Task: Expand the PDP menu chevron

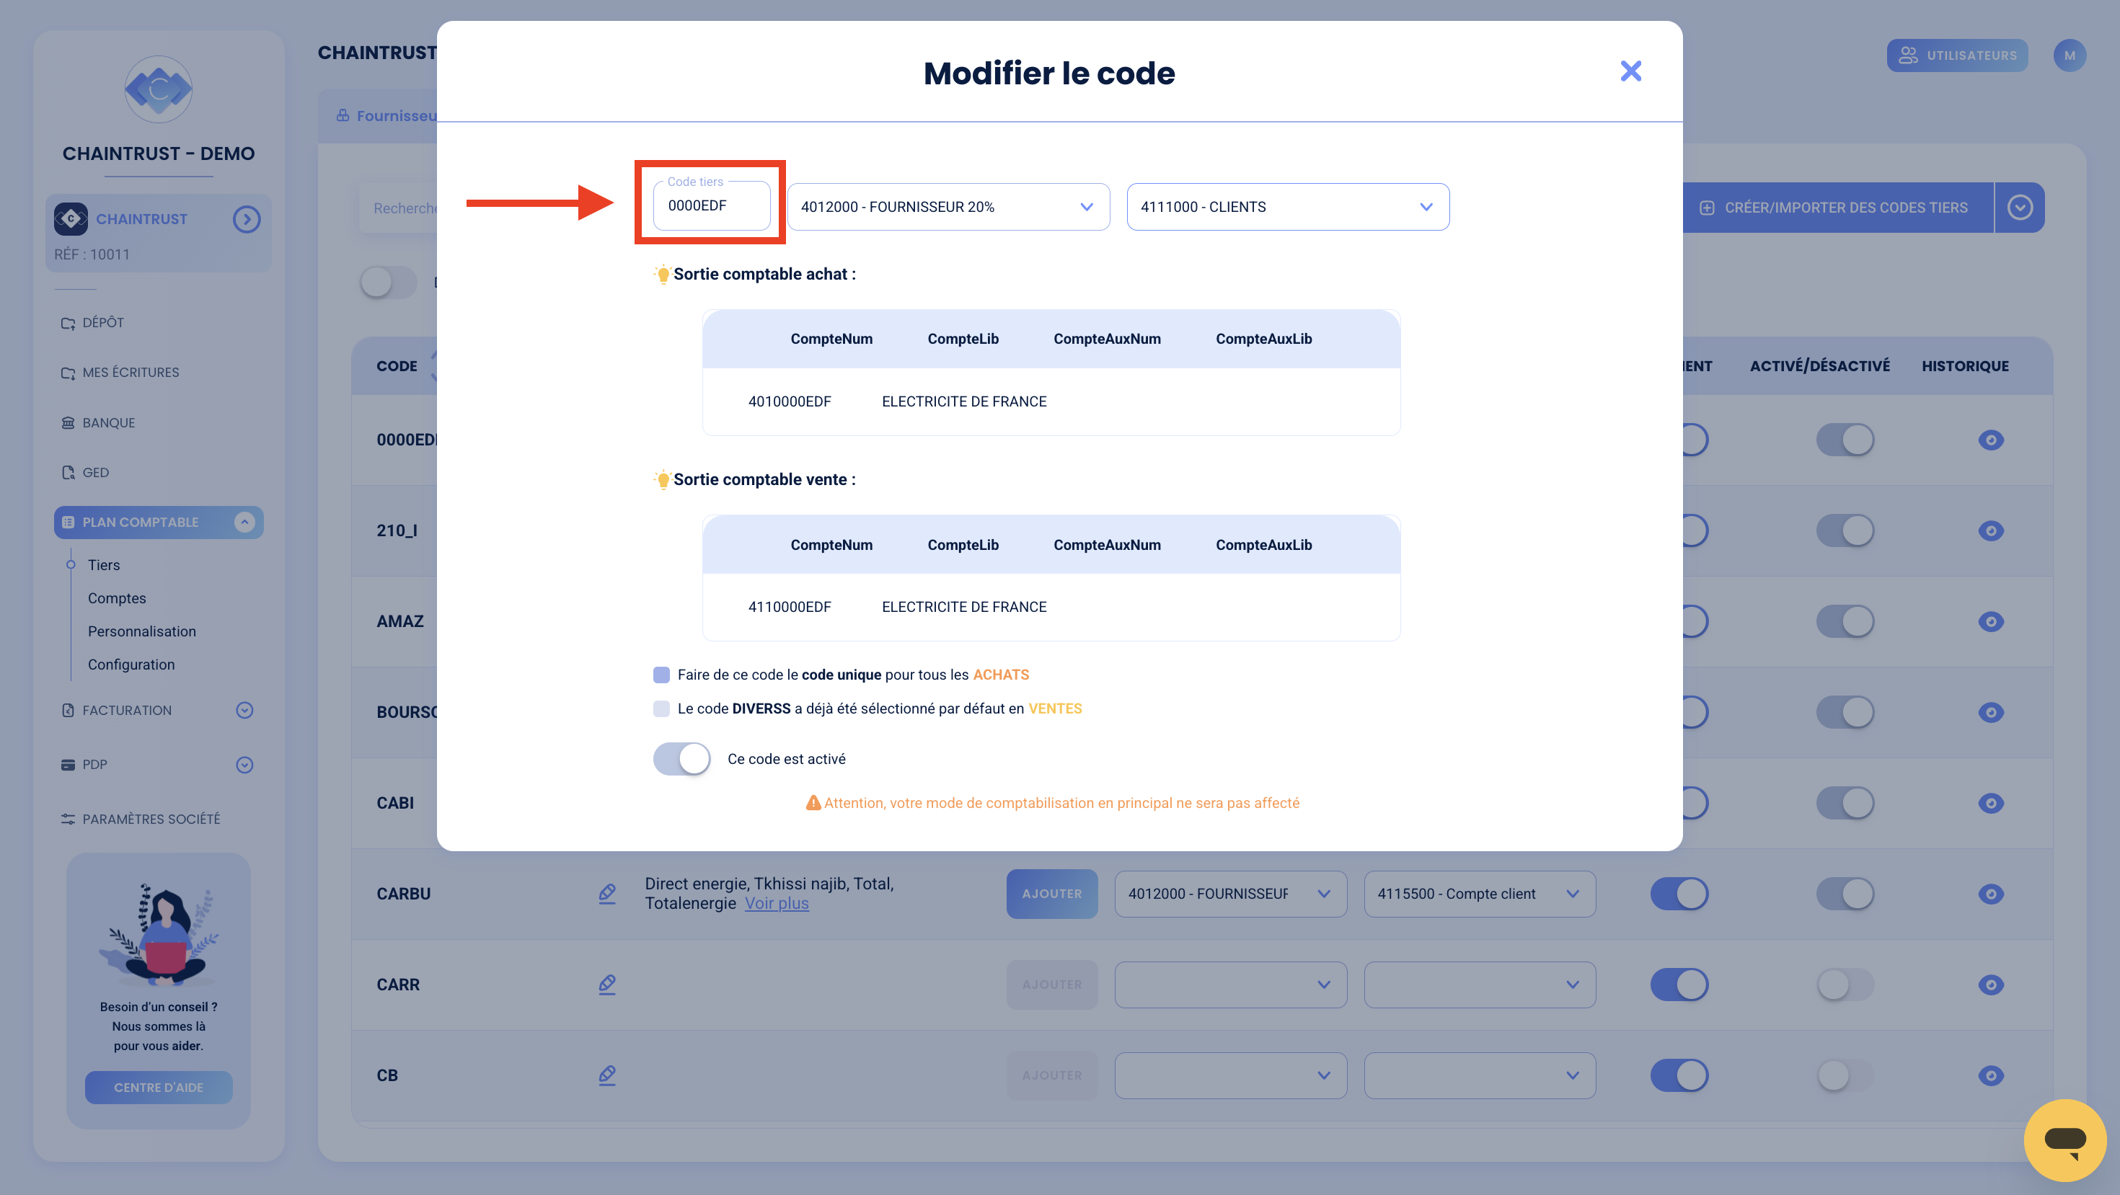Action: pos(244,764)
